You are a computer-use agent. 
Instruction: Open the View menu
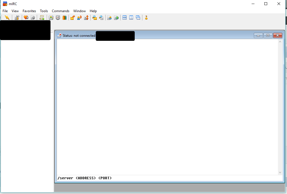(x=15, y=11)
